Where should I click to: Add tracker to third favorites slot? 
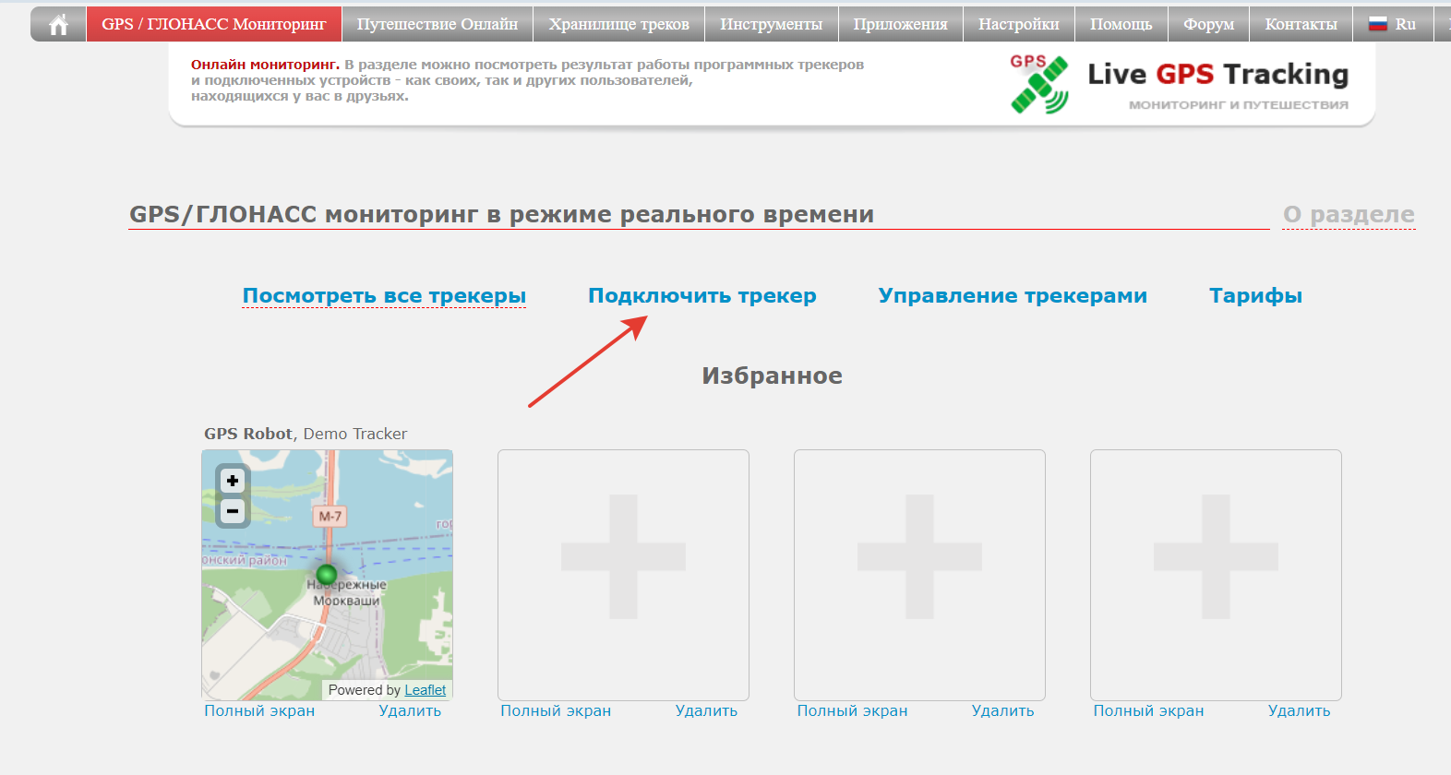click(x=919, y=556)
